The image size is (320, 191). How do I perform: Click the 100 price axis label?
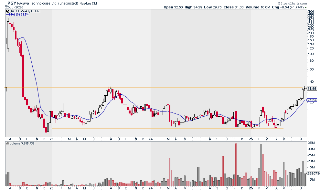tap(311, 54)
